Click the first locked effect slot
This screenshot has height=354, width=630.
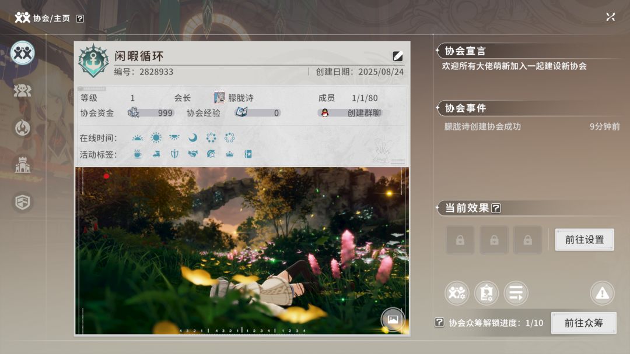coord(460,240)
